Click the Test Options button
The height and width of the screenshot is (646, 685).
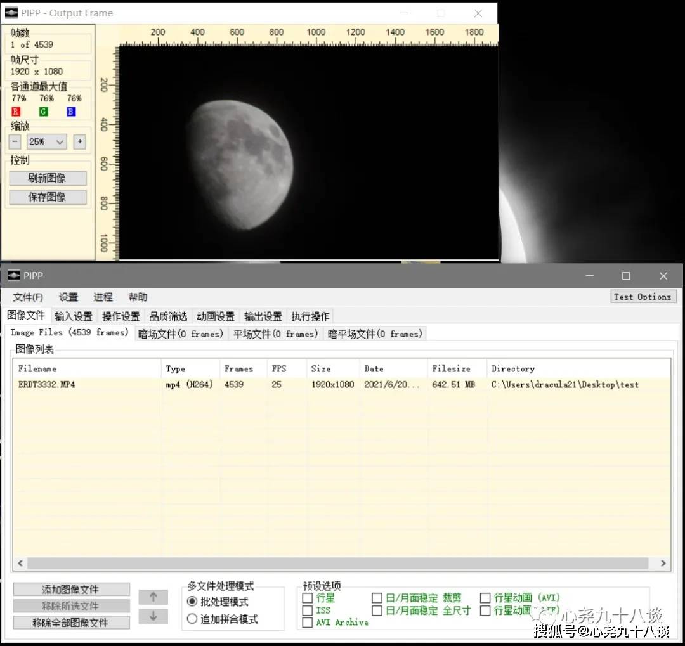[643, 297]
